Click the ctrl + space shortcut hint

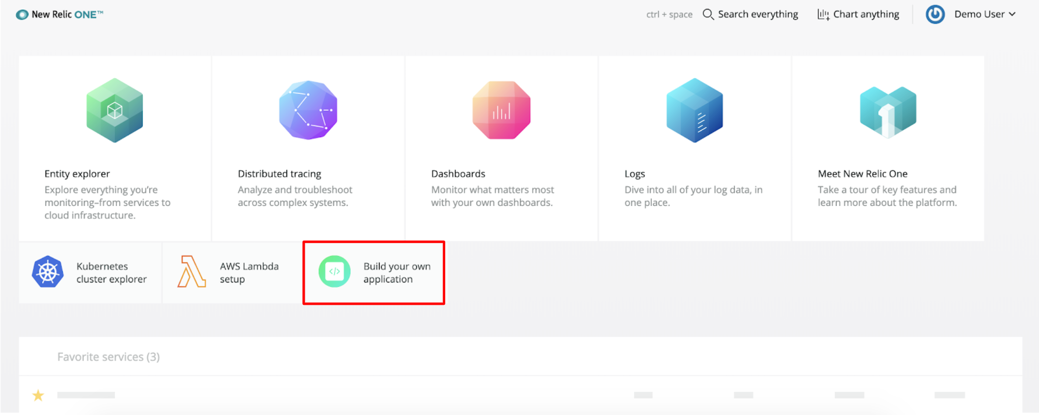[669, 14]
